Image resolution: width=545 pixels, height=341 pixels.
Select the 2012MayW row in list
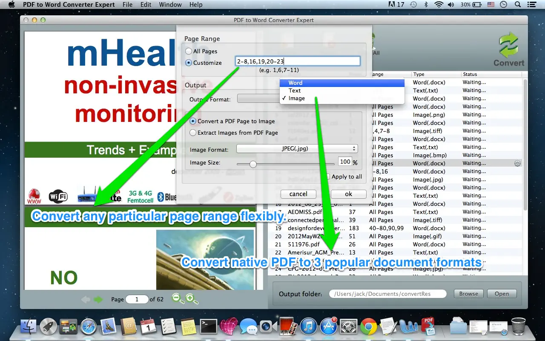point(398,236)
